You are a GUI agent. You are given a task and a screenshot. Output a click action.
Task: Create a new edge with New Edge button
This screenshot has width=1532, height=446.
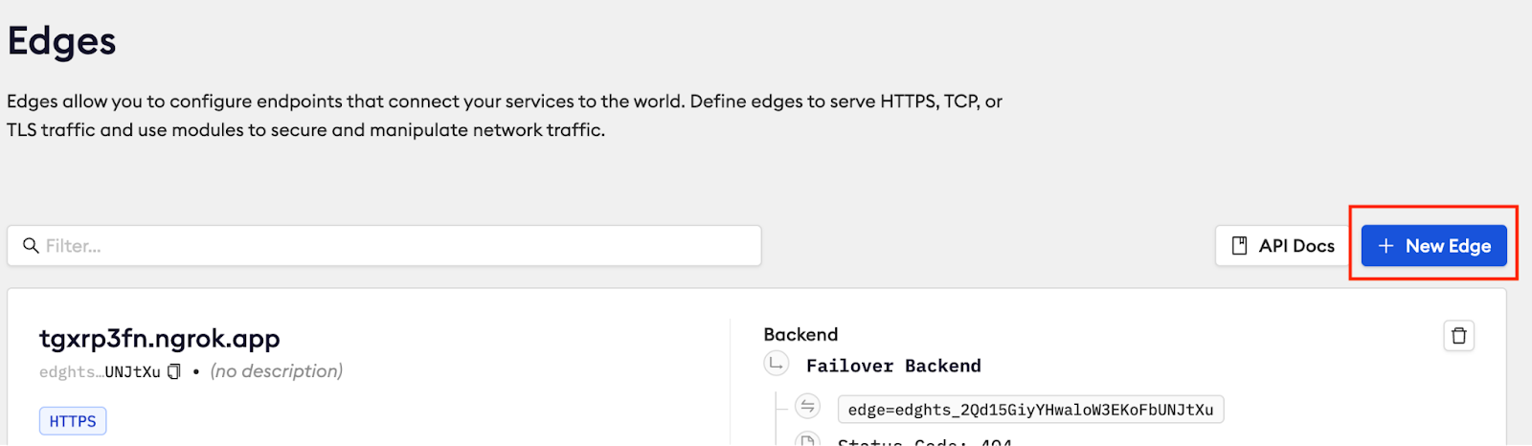pyautogui.click(x=1433, y=246)
